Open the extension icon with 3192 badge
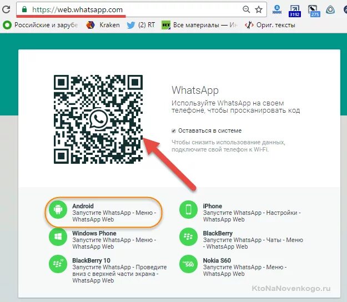 [x=295, y=11]
